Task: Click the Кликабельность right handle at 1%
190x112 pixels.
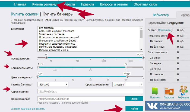Action: (x=126, y=67)
